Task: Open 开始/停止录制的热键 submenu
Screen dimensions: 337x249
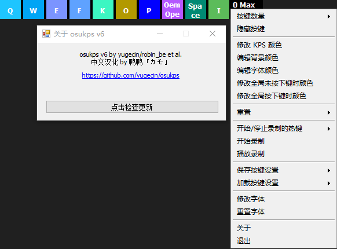Action: point(284,129)
